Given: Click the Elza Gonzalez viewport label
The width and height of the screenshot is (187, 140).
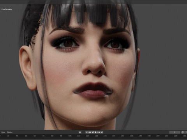Looking at the screenshot, I should pyautogui.click(x=7, y=9).
